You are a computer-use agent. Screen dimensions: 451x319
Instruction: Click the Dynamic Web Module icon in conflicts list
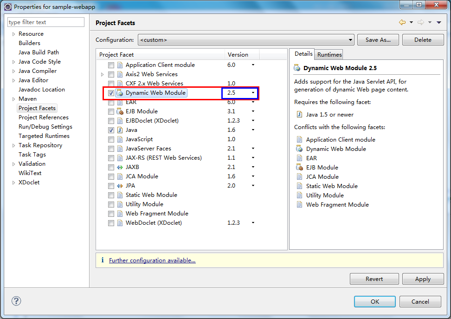pyautogui.click(x=299, y=149)
